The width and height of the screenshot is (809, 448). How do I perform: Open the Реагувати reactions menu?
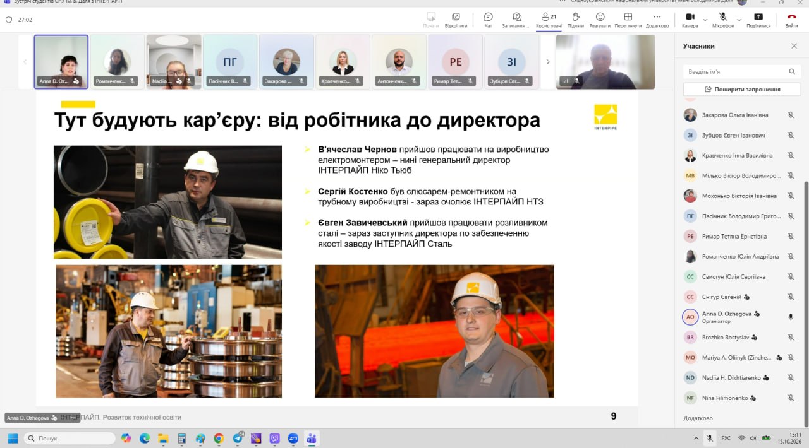pos(600,20)
